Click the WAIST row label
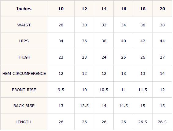The image size is (173, 131). 24,25
